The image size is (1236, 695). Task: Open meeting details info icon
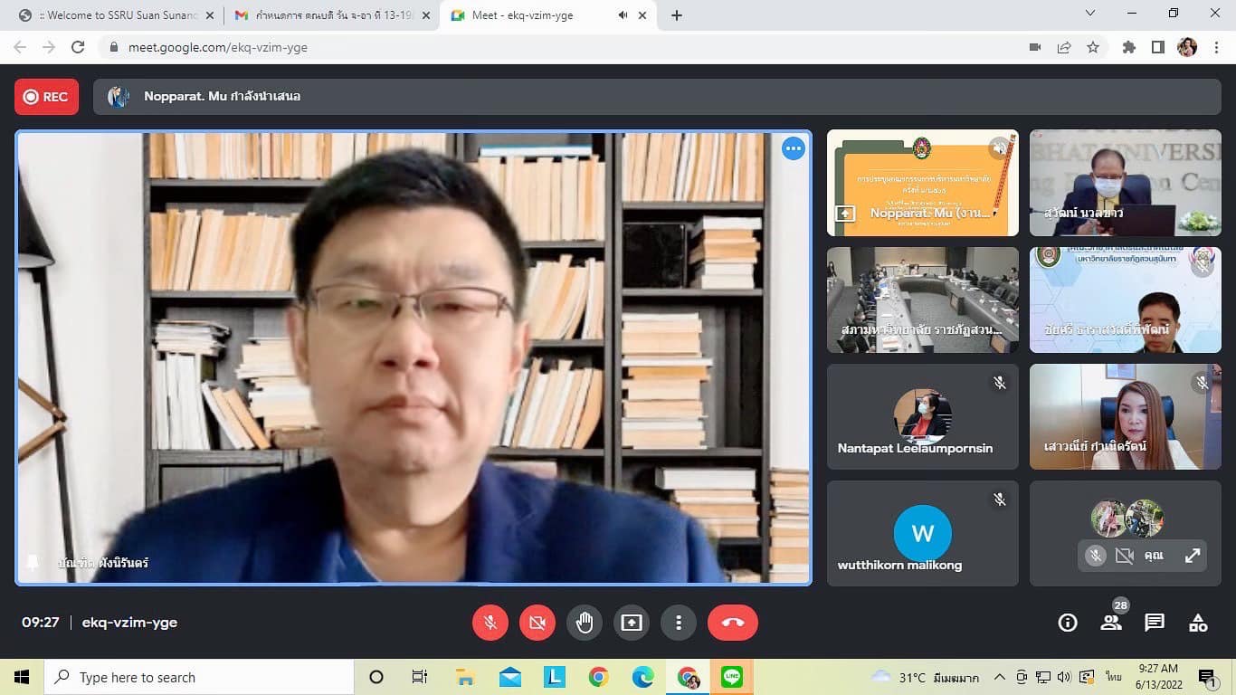tap(1068, 623)
